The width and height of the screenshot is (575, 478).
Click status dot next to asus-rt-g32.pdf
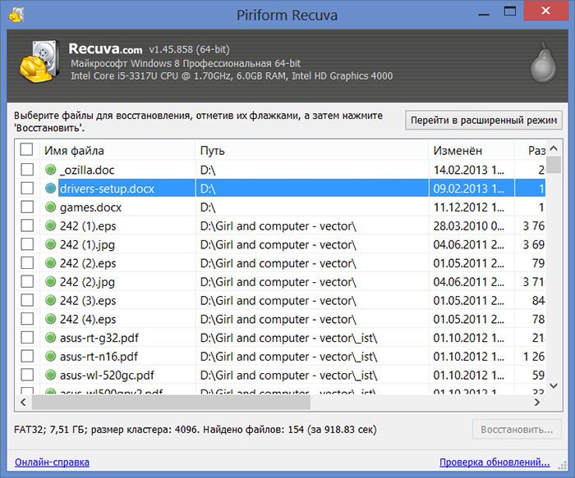click(51, 338)
